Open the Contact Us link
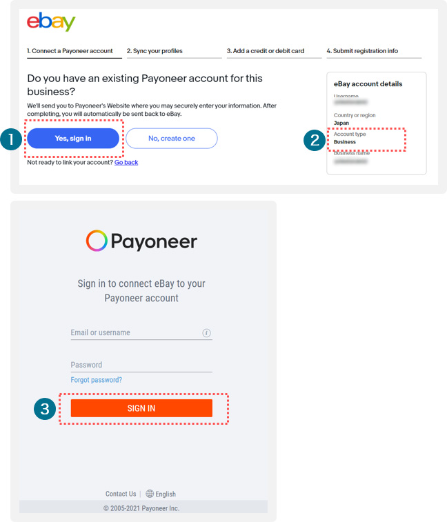The width and height of the screenshot is (447, 522). (121, 494)
